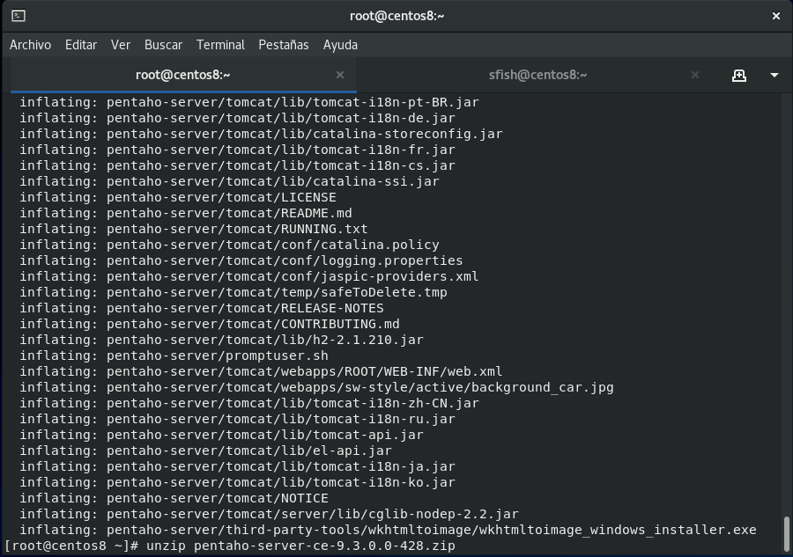Expand the tab list dropdown arrow

[774, 76]
